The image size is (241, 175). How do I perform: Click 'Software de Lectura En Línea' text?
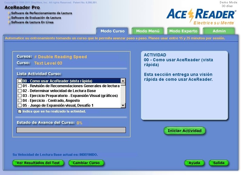pyautogui.click(x=32, y=22)
